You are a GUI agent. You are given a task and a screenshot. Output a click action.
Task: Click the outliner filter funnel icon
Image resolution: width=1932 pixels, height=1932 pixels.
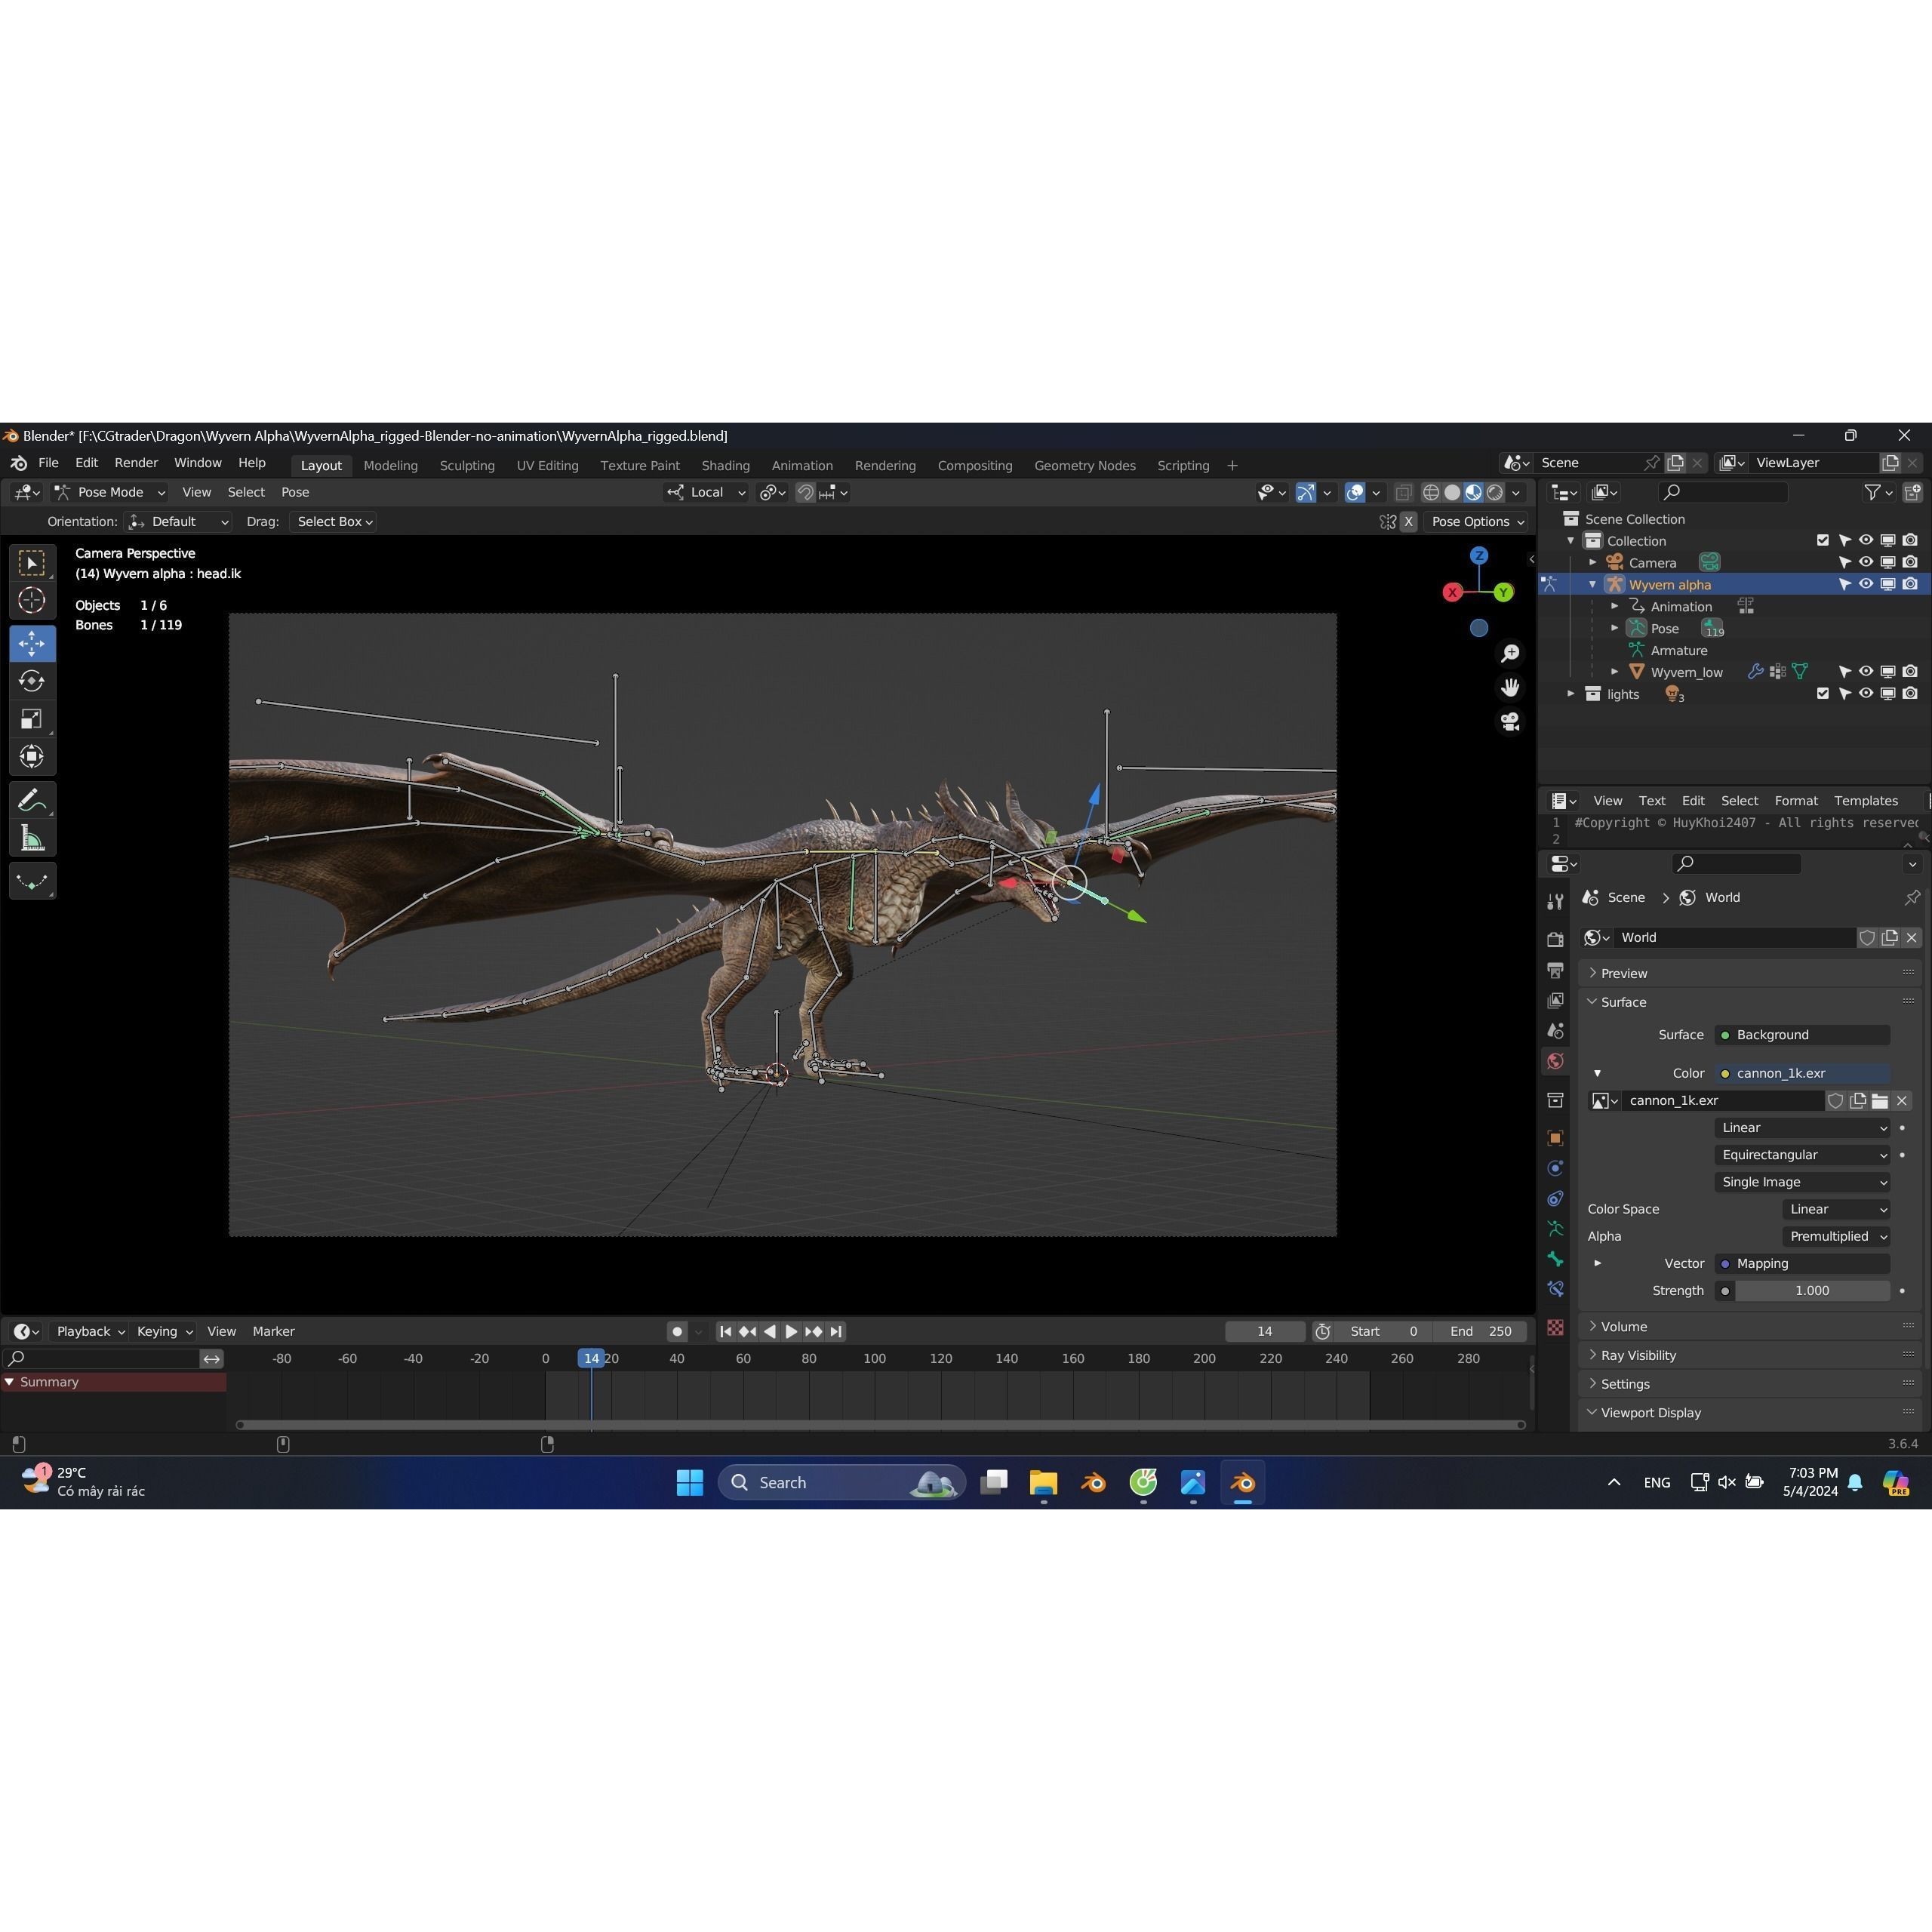coord(1872,492)
